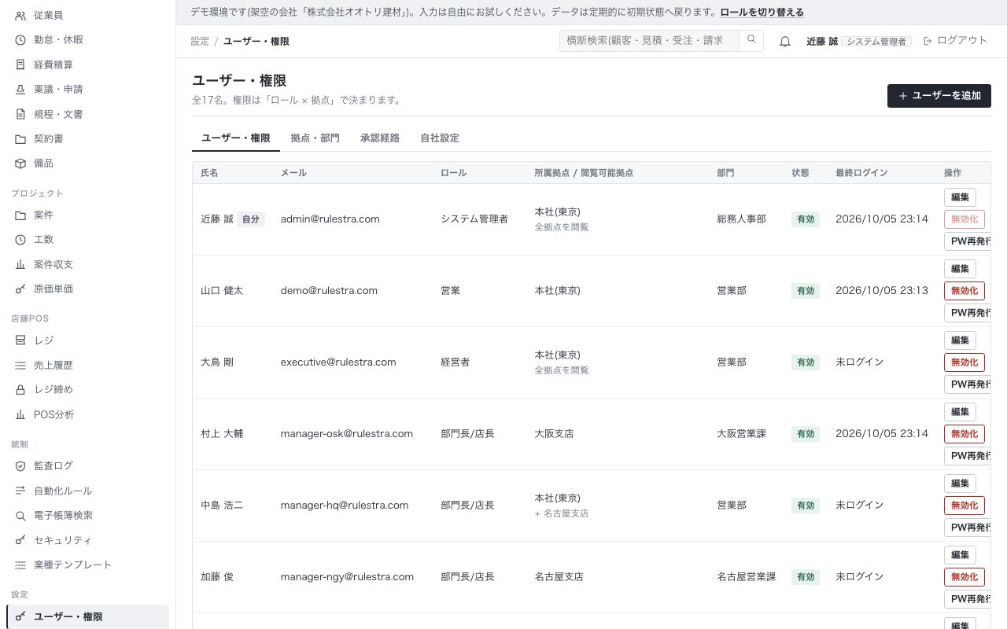This screenshot has width=1007, height=629.
Task: Open notifications bell icon
Action: pyautogui.click(x=784, y=41)
